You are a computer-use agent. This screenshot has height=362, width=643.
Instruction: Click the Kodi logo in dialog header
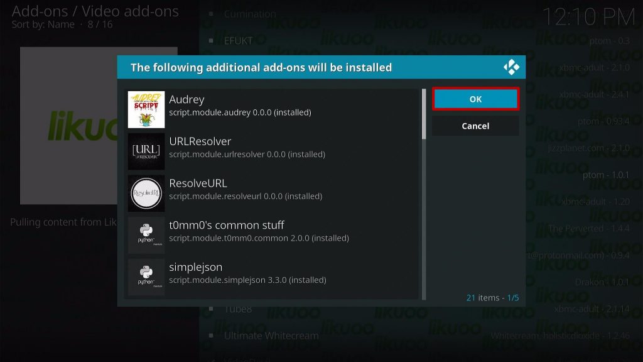(511, 67)
